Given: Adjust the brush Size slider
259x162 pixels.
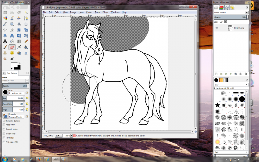Looking at the screenshot, I should [x=13, y=98].
